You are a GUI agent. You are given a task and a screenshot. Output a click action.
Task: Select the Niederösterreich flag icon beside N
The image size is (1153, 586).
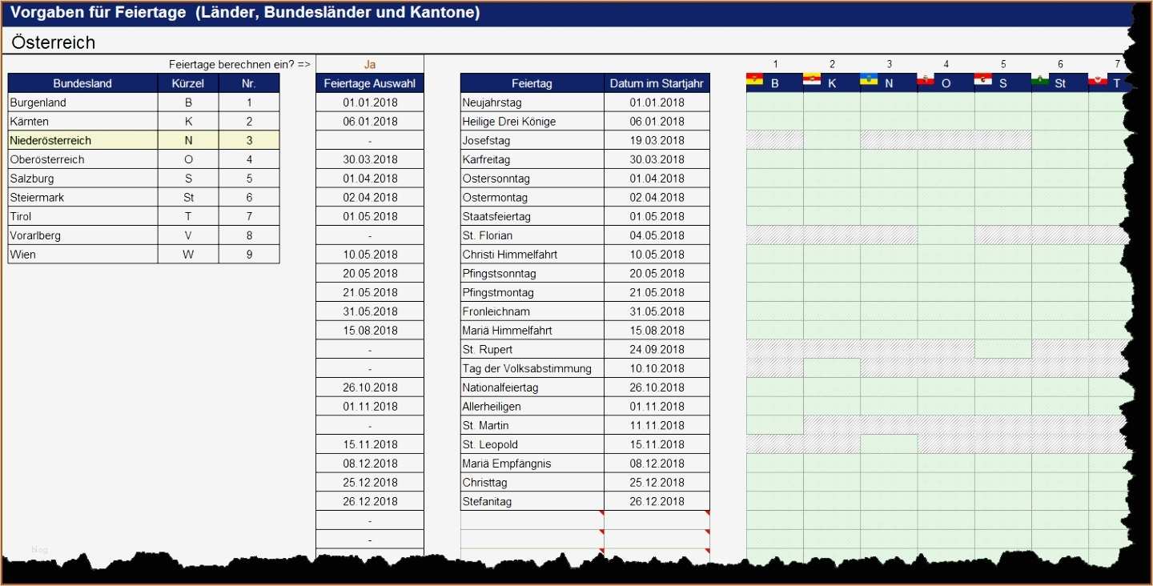[869, 79]
